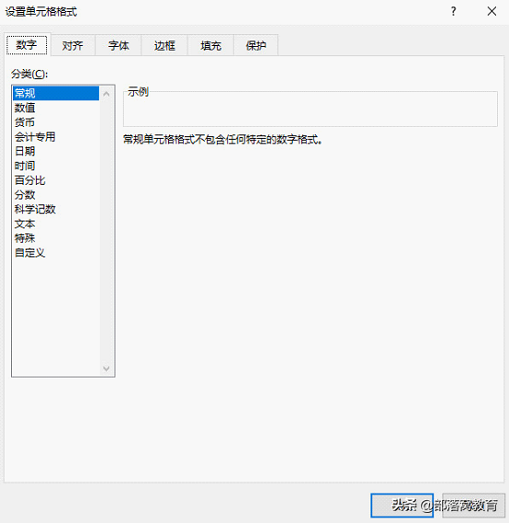Open the 保护 tab
The width and height of the screenshot is (509, 523).
click(256, 45)
